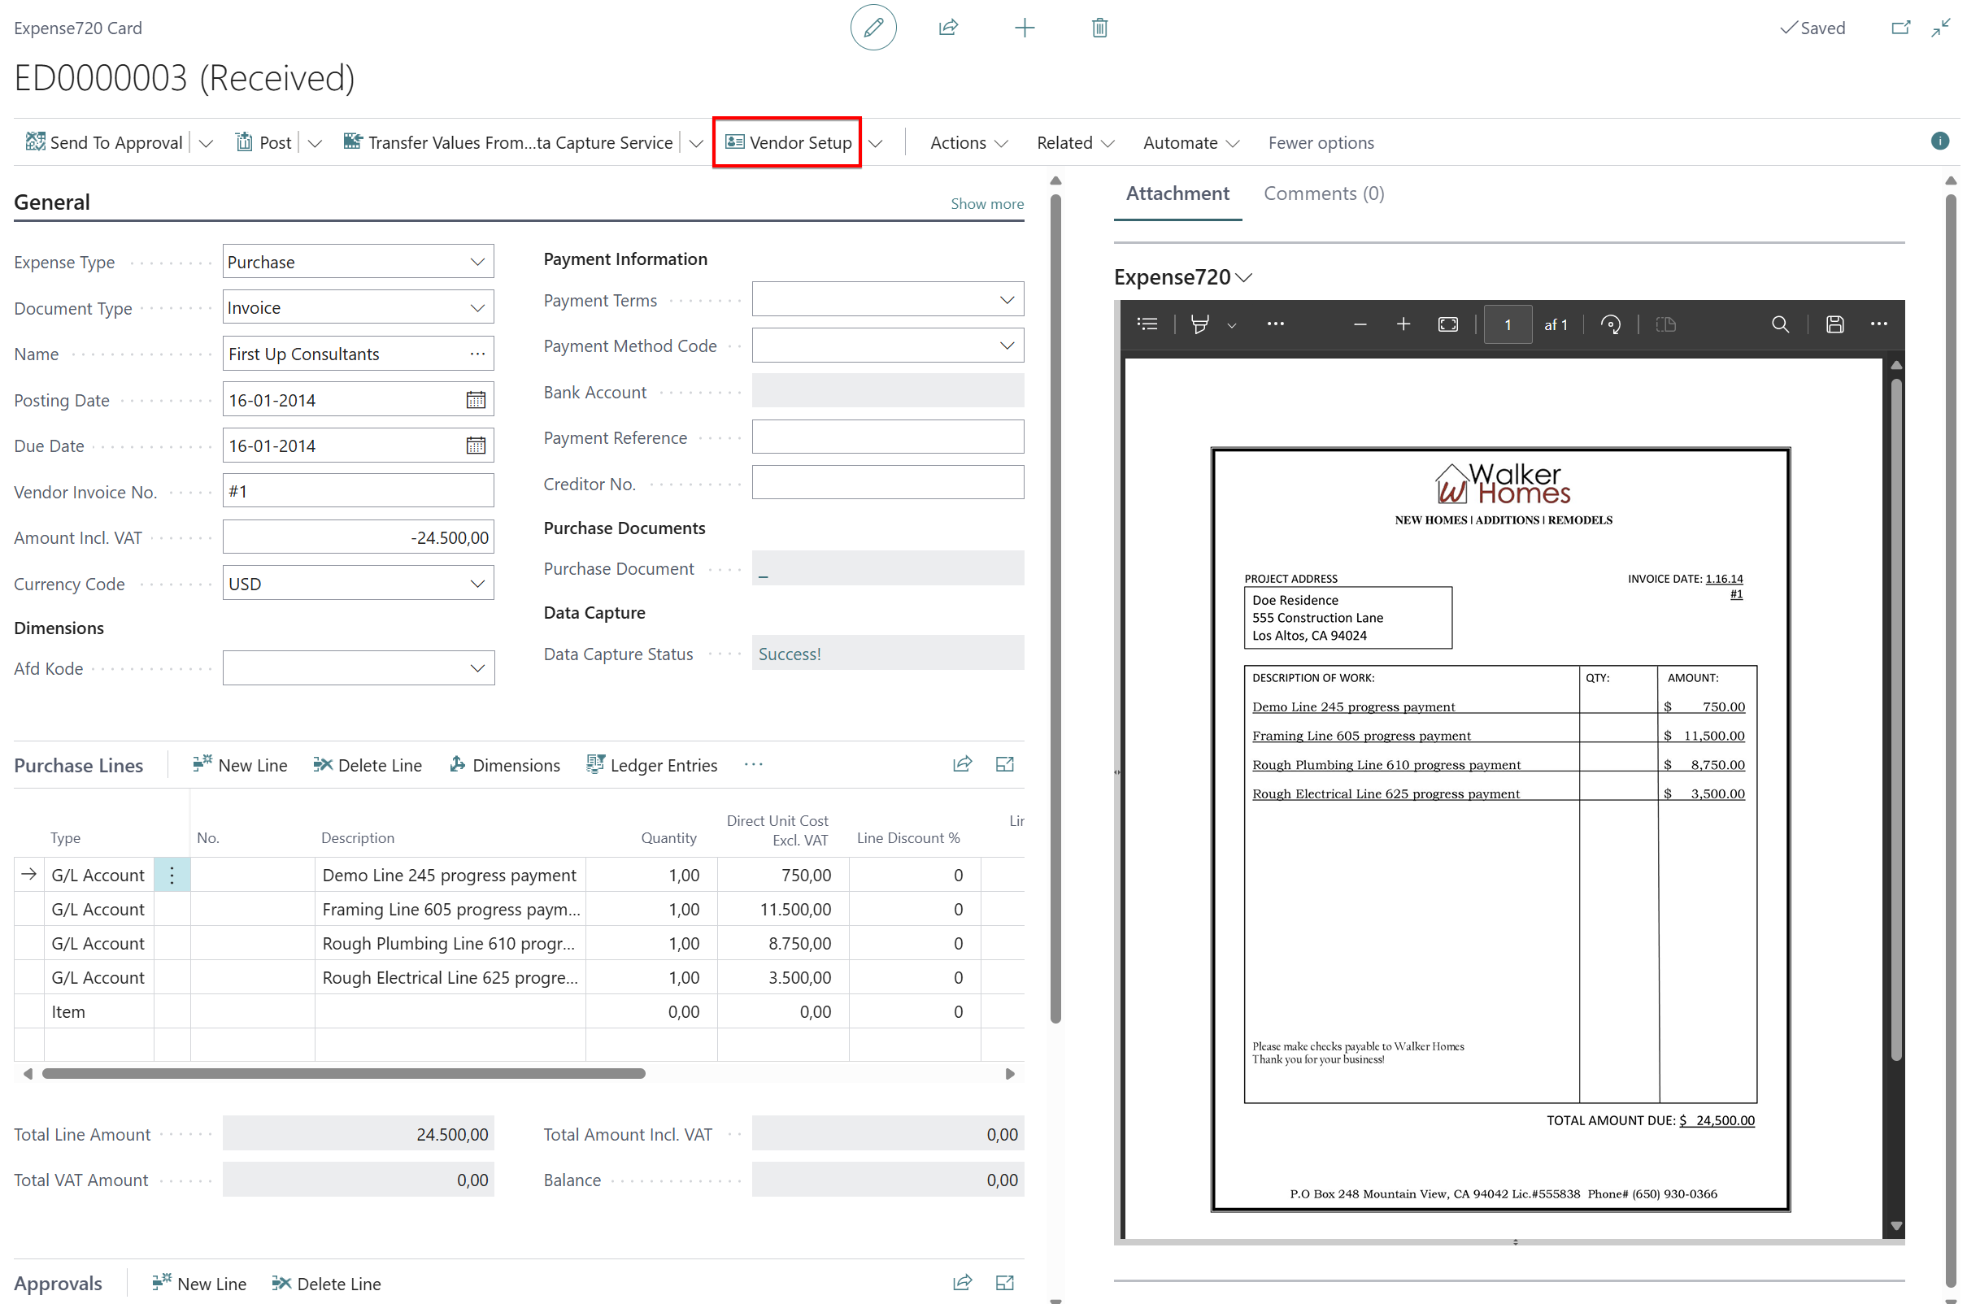Image resolution: width=1967 pixels, height=1304 pixels.
Task: Open the Automate menu
Action: click(x=1190, y=142)
